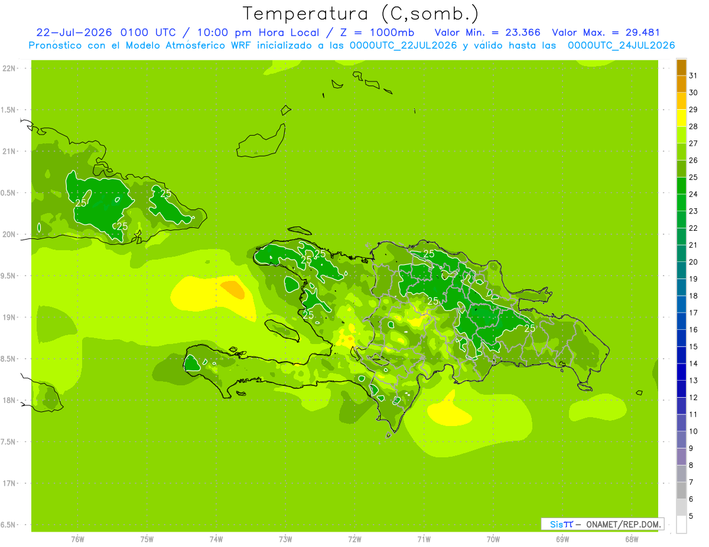
Task: Click the "68W" longitude axis label
Action: pyautogui.click(x=632, y=539)
